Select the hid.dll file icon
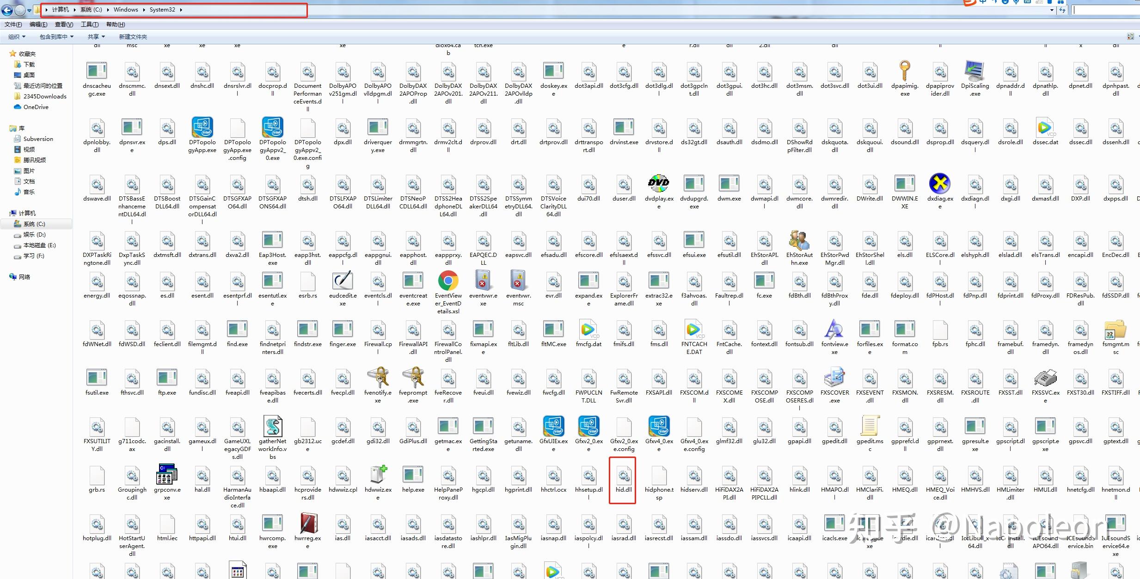Image resolution: width=1140 pixels, height=579 pixels. coord(624,475)
